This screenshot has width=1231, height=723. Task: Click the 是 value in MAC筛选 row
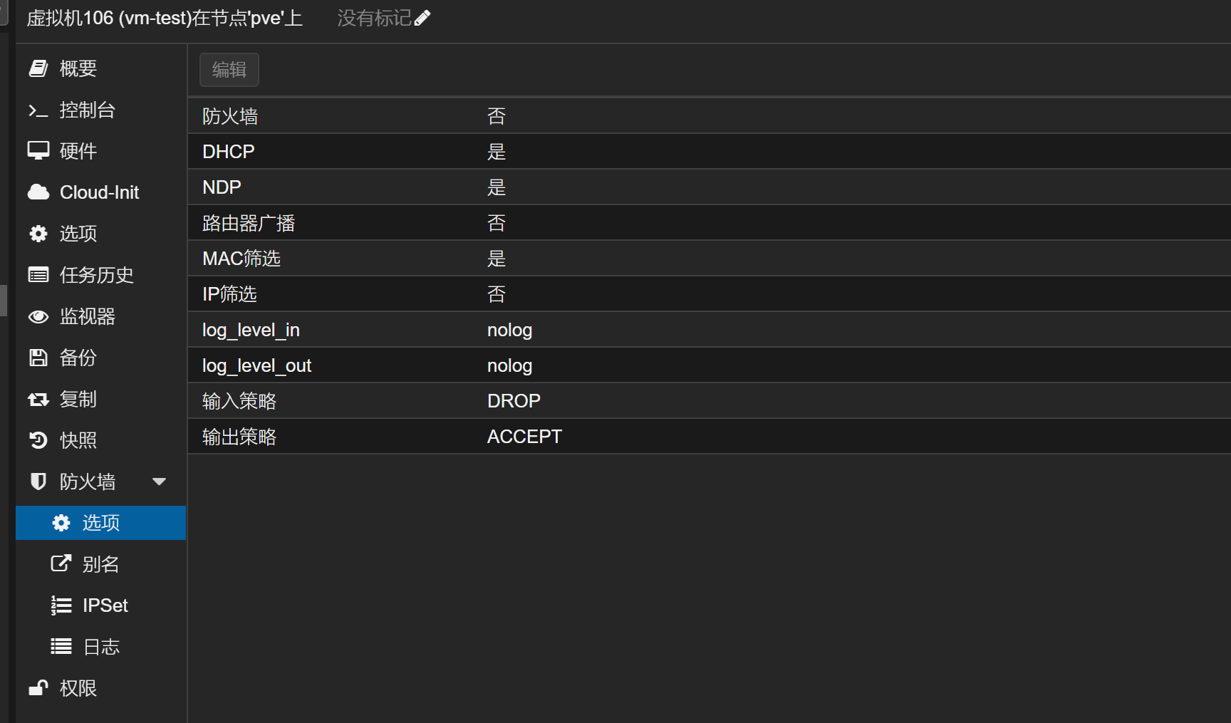pyautogui.click(x=497, y=259)
